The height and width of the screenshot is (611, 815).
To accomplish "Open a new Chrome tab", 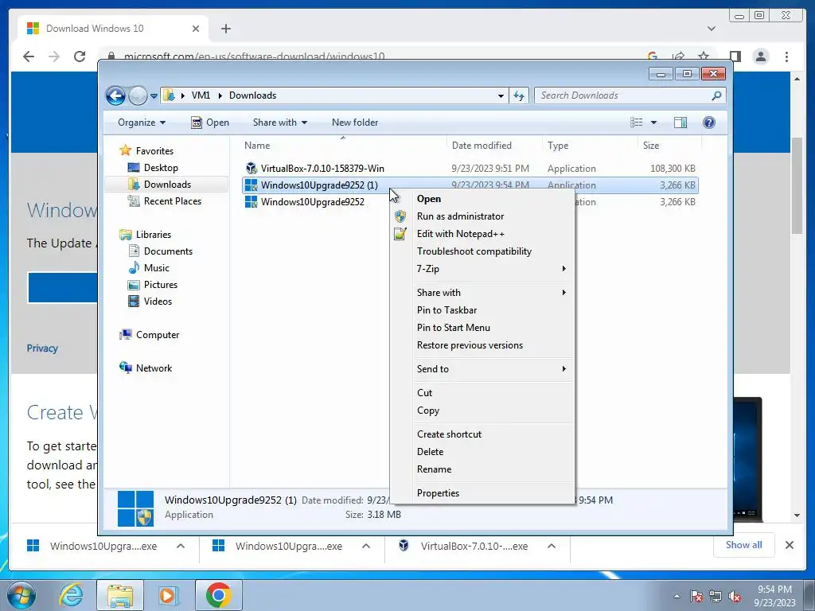I will [225, 29].
